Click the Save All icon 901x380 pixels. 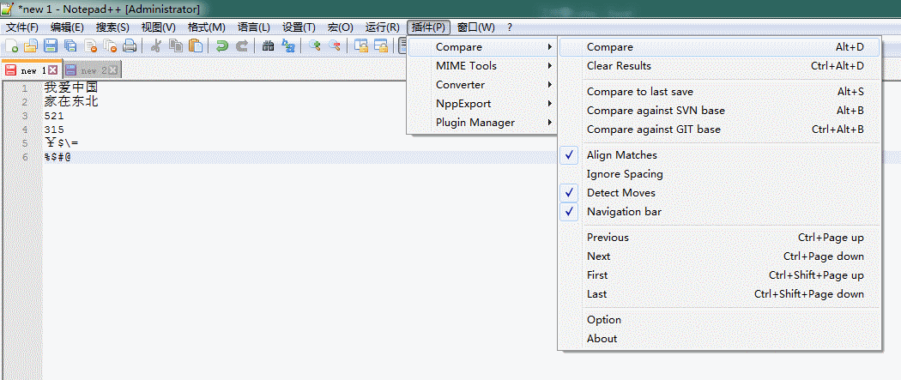click(x=70, y=46)
